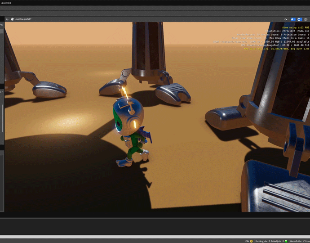Image resolution: width=310 pixels, height=243 pixels.
Task: Open the blue helpers visibility dropdown
Action: (300, 19)
